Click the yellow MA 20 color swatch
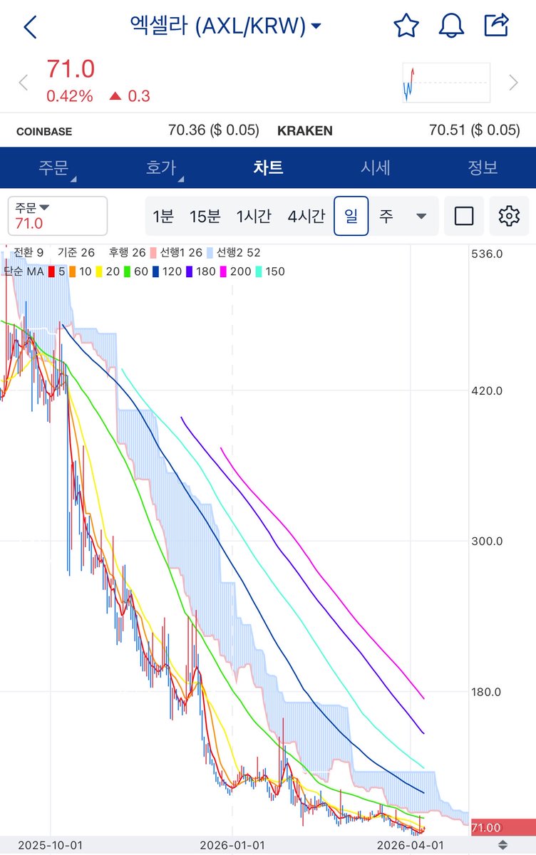 (99, 271)
